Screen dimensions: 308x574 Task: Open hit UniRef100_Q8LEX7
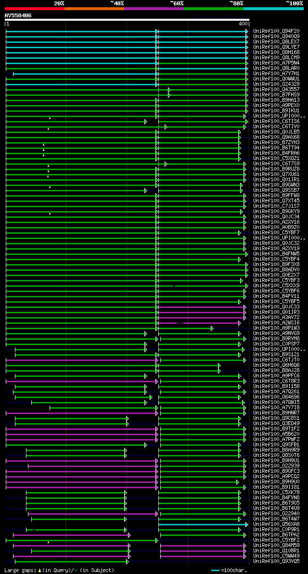pyautogui.click(x=276, y=42)
